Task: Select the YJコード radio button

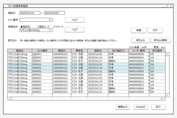Action: [55, 27]
